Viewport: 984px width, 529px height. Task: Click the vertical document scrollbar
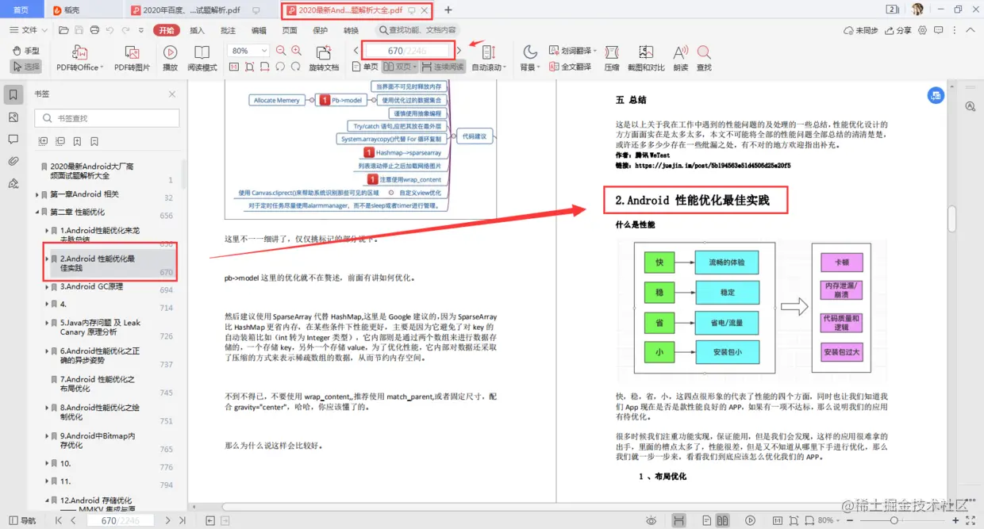click(x=952, y=218)
